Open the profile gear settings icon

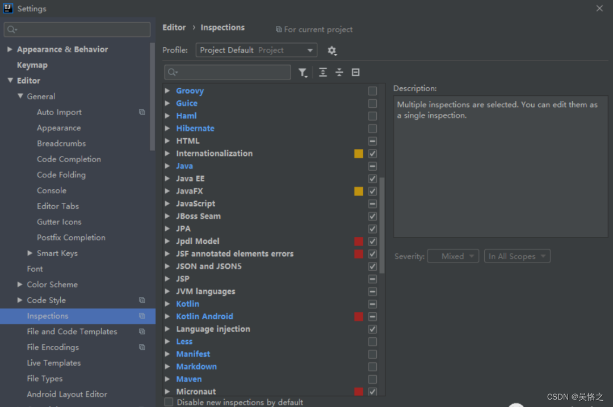(332, 51)
